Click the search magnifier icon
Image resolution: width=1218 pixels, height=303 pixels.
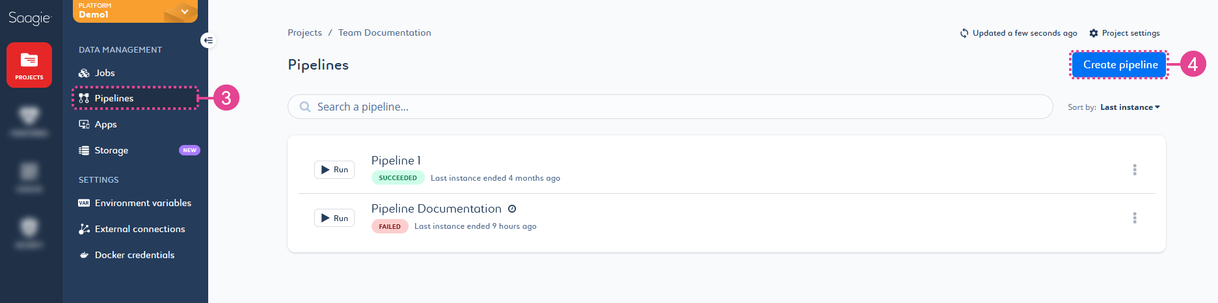coord(305,107)
